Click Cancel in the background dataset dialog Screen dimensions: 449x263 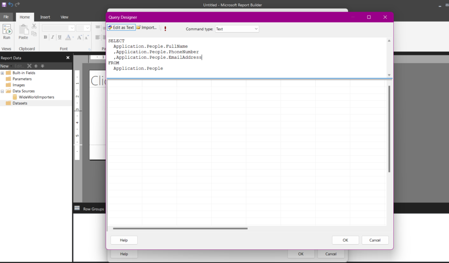point(331,254)
